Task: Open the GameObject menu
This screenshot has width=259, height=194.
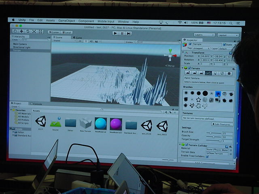Action: (x=66, y=21)
